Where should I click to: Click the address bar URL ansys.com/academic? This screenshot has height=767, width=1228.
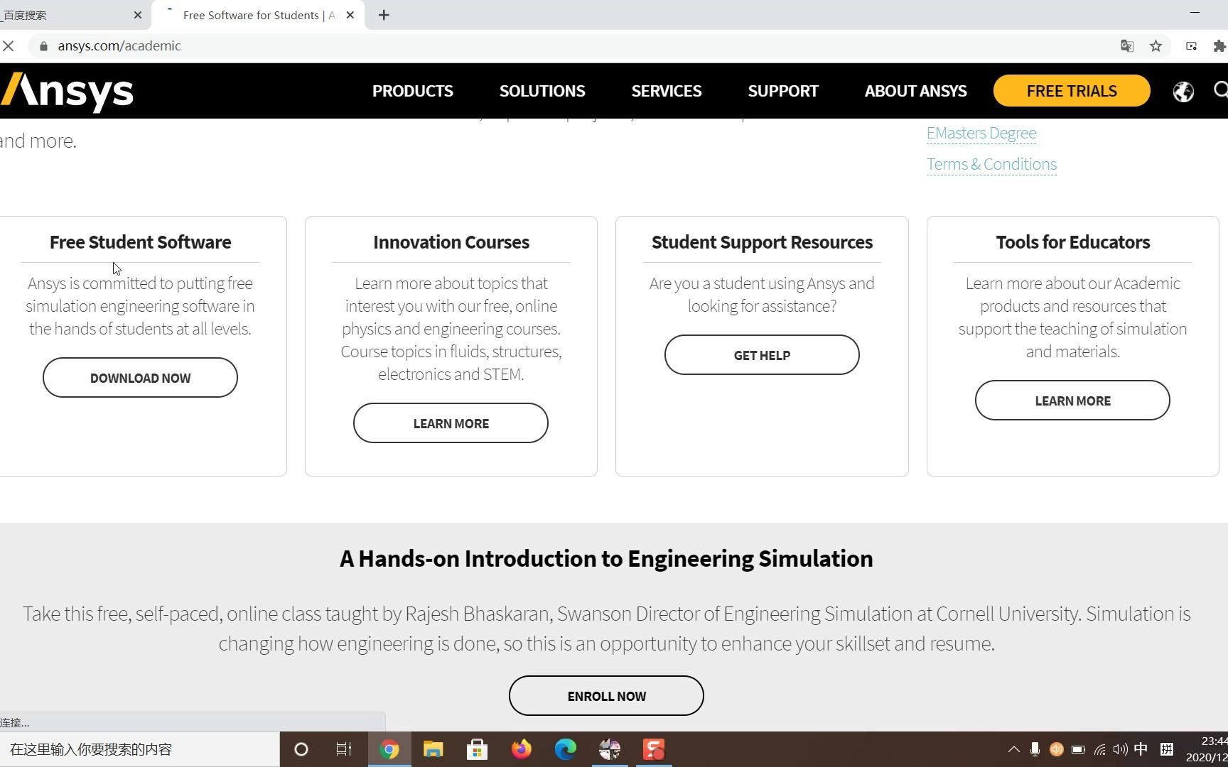tap(119, 46)
